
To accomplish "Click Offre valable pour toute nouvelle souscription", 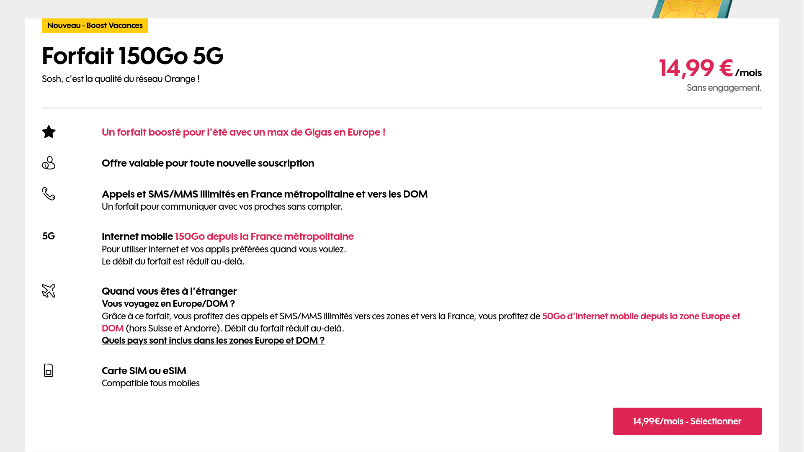I will coord(208,163).
